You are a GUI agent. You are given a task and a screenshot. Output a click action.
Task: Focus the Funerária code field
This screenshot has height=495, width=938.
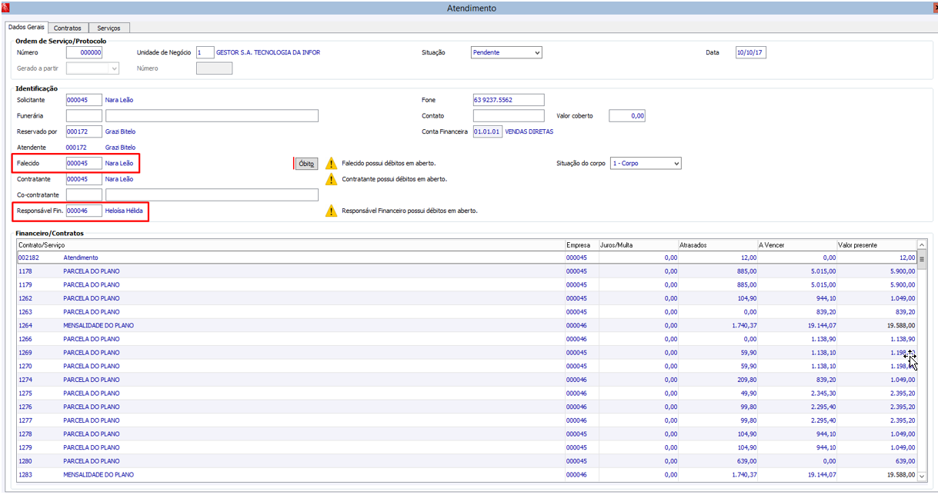coord(84,116)
